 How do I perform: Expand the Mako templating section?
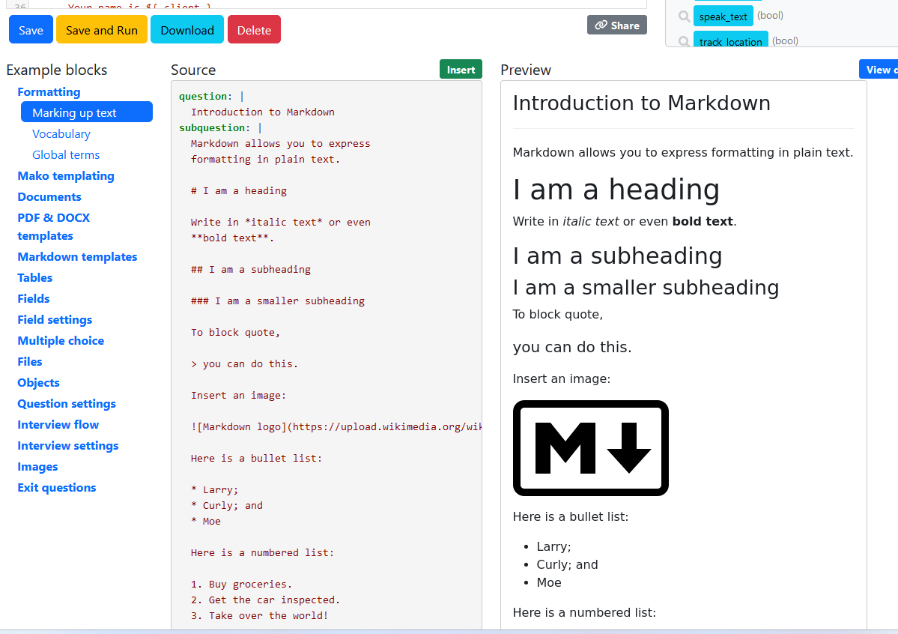click(66, 176)
